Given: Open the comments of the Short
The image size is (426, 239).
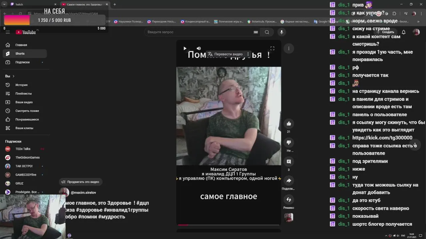Looking at the screenshot, I should point(289,162).
